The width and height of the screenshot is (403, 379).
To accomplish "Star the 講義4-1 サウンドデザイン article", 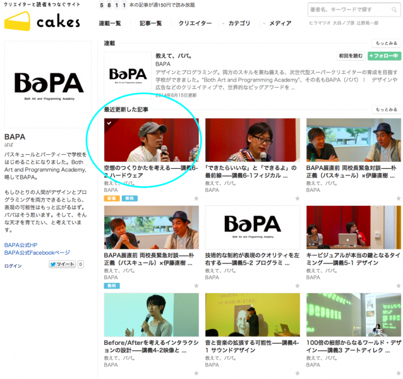I will (298, 373).
